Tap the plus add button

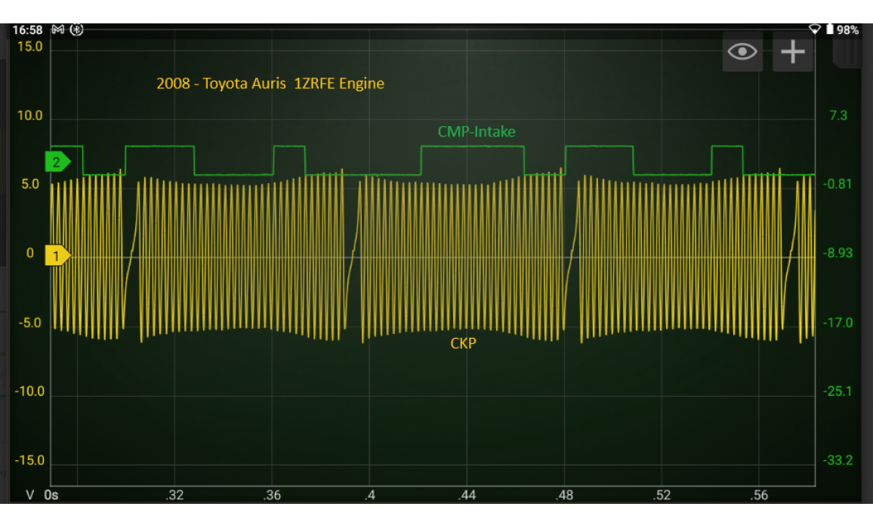(792, 51)
